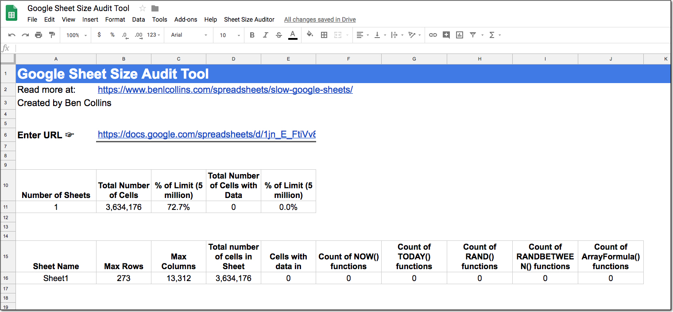
Task: Format as currency with the dollar icon
Action: pyautogui.click(x=99, y=35)
